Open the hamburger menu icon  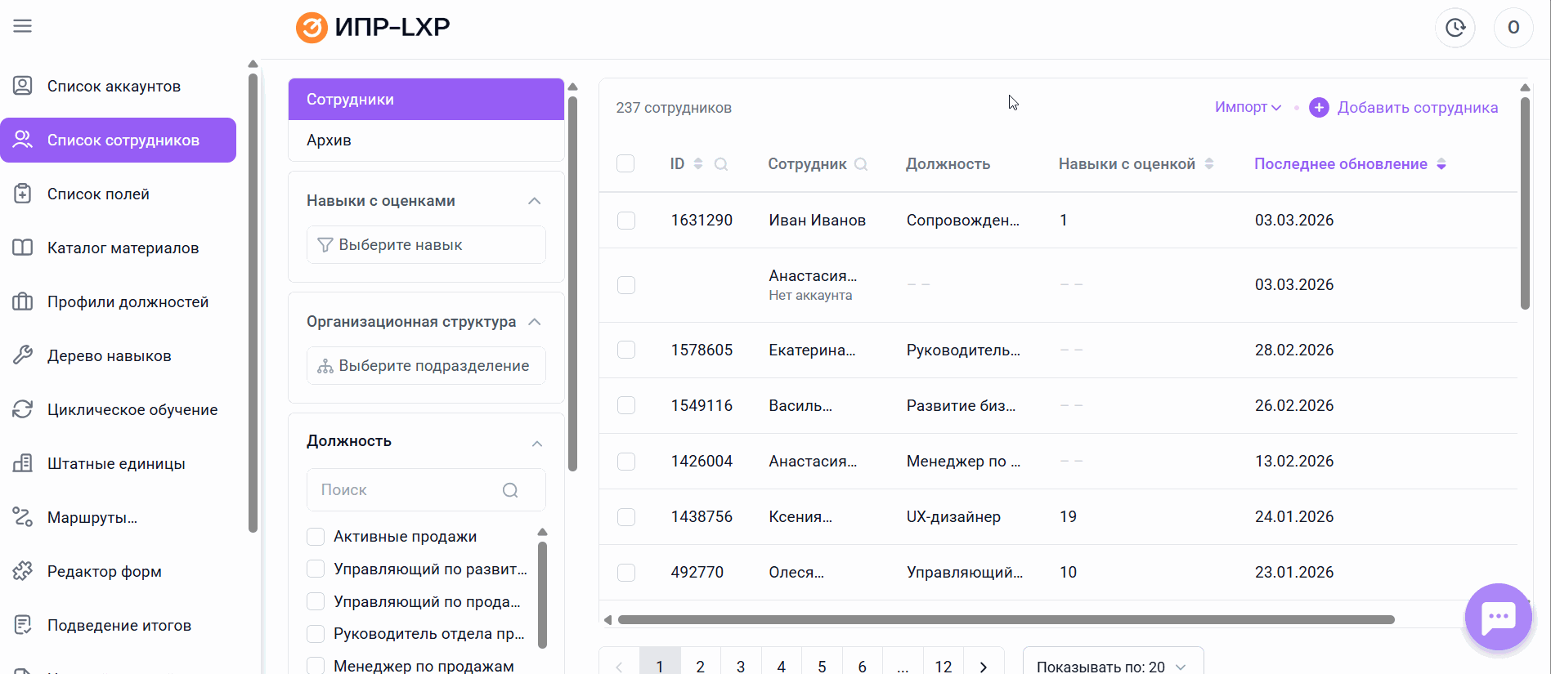tap(23, 26)
